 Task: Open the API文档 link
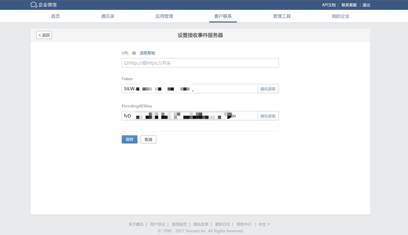point(328,5)
